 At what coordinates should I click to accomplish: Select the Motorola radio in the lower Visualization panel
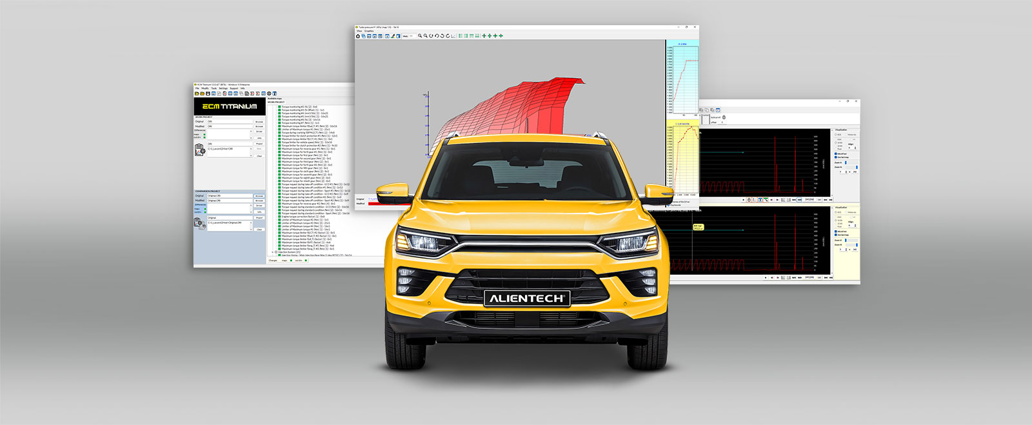(846, 212)
